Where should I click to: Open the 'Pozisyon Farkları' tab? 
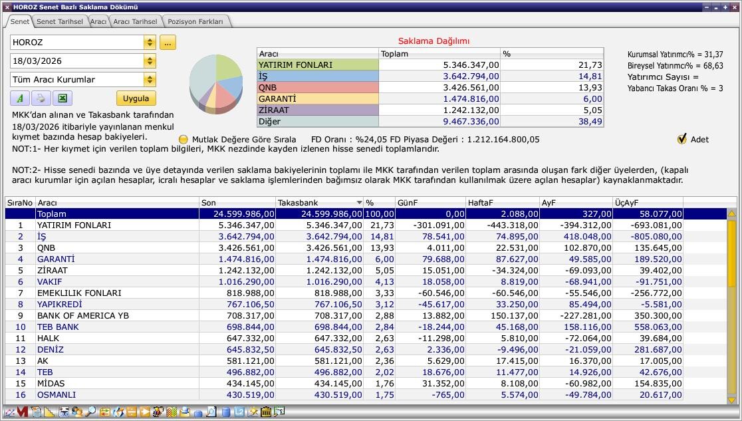[x=195, y=21]
